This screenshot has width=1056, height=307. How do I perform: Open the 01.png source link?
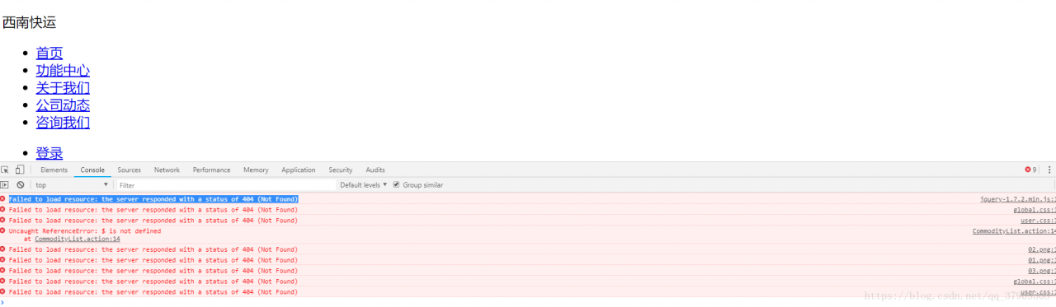[x=1041, y=260]
